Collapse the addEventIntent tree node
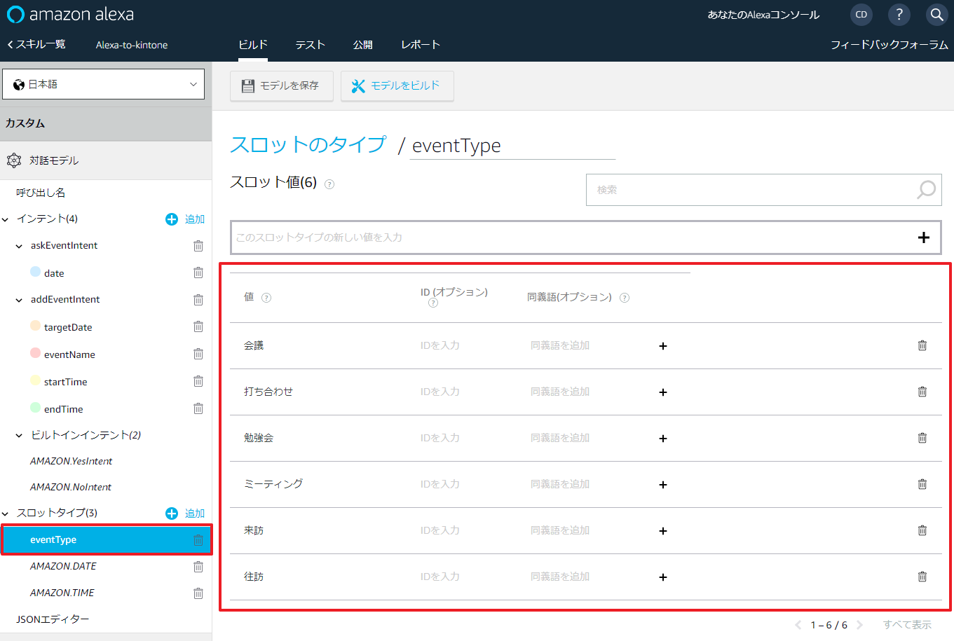The width and height of the screenshot is (954, 641). coord(19,300)
